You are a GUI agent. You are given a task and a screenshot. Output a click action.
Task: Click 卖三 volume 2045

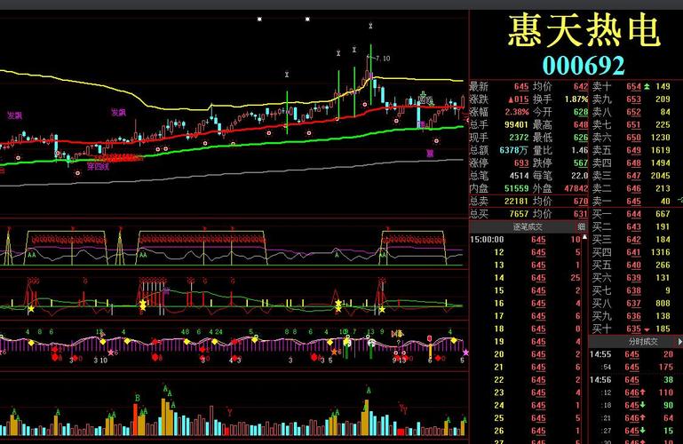click(660, 176)
